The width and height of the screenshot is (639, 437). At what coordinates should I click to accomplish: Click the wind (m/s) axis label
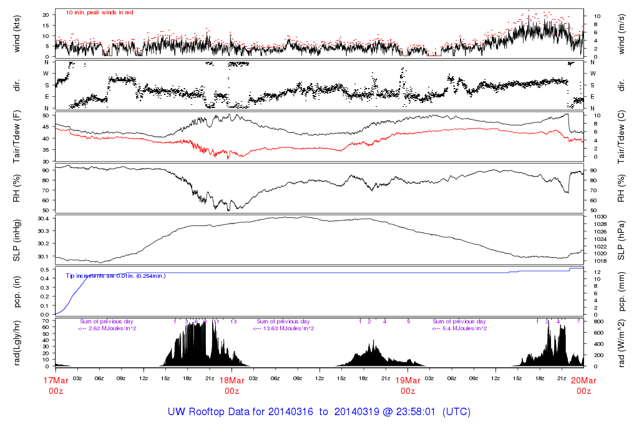pyautogui.click(x=622, y=34)
